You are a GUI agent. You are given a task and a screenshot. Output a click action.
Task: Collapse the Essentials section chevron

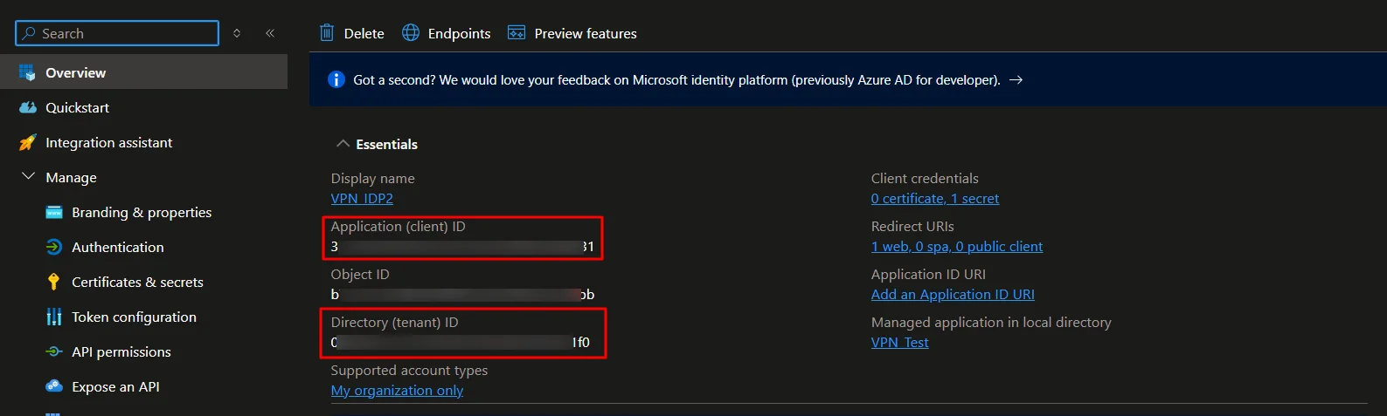343,144
